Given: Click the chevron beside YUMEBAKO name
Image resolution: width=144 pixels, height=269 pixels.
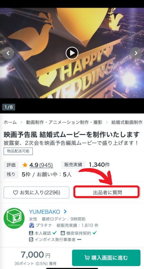Looking at the screenshot, I should click(65, 212).
